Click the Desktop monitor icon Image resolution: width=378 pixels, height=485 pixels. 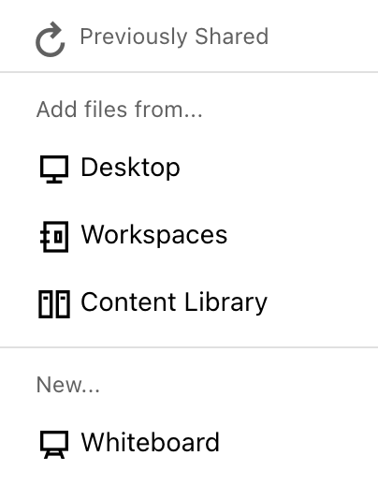54,169
